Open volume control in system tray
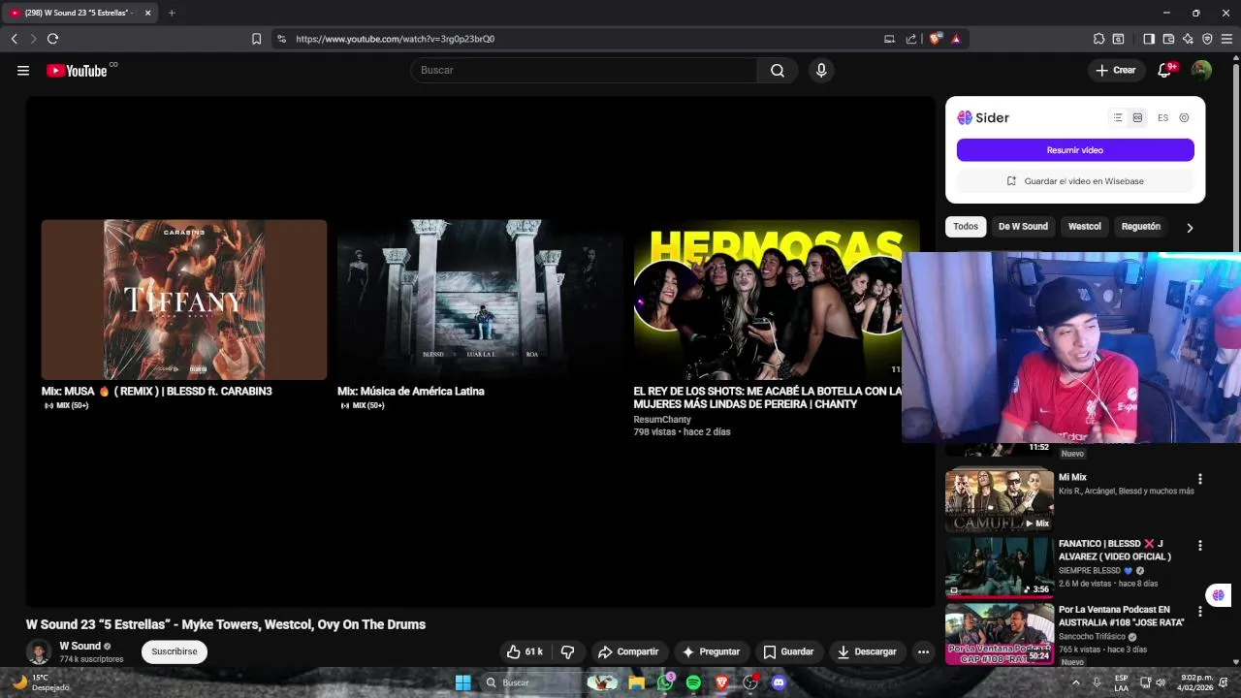This screenshot has height=698, width=1241. (1161, 682)
